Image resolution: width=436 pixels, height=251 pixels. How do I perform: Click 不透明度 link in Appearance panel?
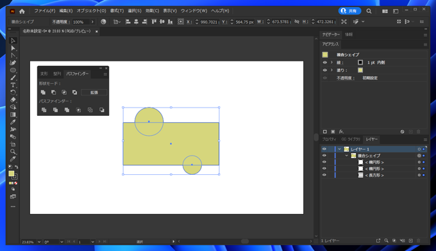pos(346,78)
